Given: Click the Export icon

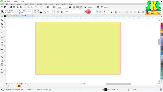Looking at the screenshot, I should point(51,7).
